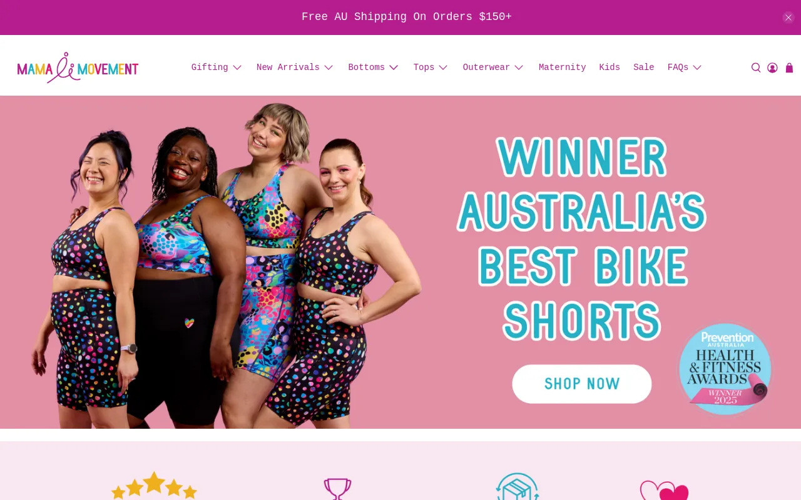The height and width of the screenshot is (500, 801).
Task: Click the pink trophy icon
Action: click(x=337, y=489)
